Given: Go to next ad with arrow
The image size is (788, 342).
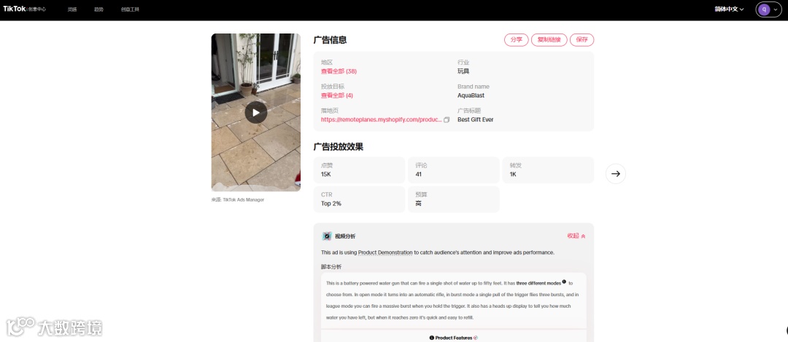Looking at the screenshot, I should (616, 173).
